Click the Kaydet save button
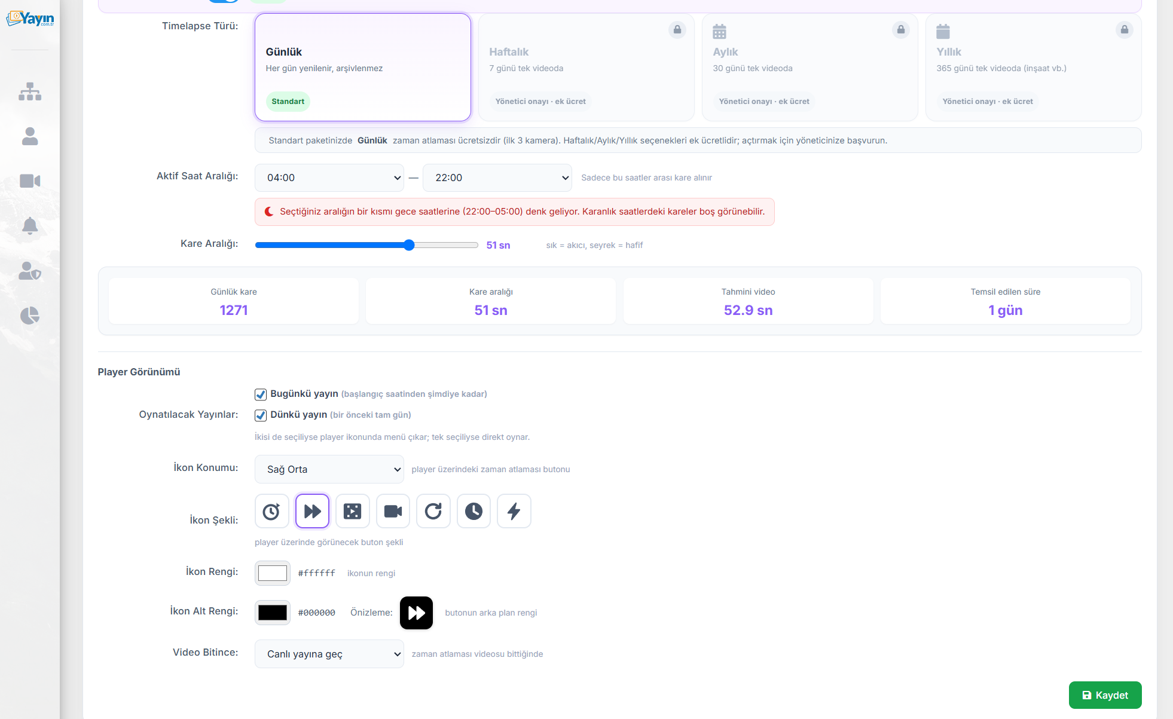This screenshot has height=719, width=1173. pos(1105,695)
